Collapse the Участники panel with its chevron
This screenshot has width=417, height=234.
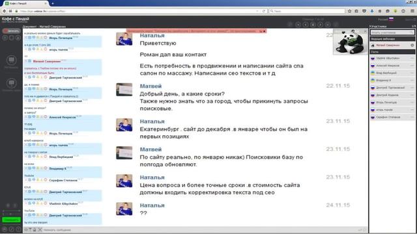click(x=370, y=26)
